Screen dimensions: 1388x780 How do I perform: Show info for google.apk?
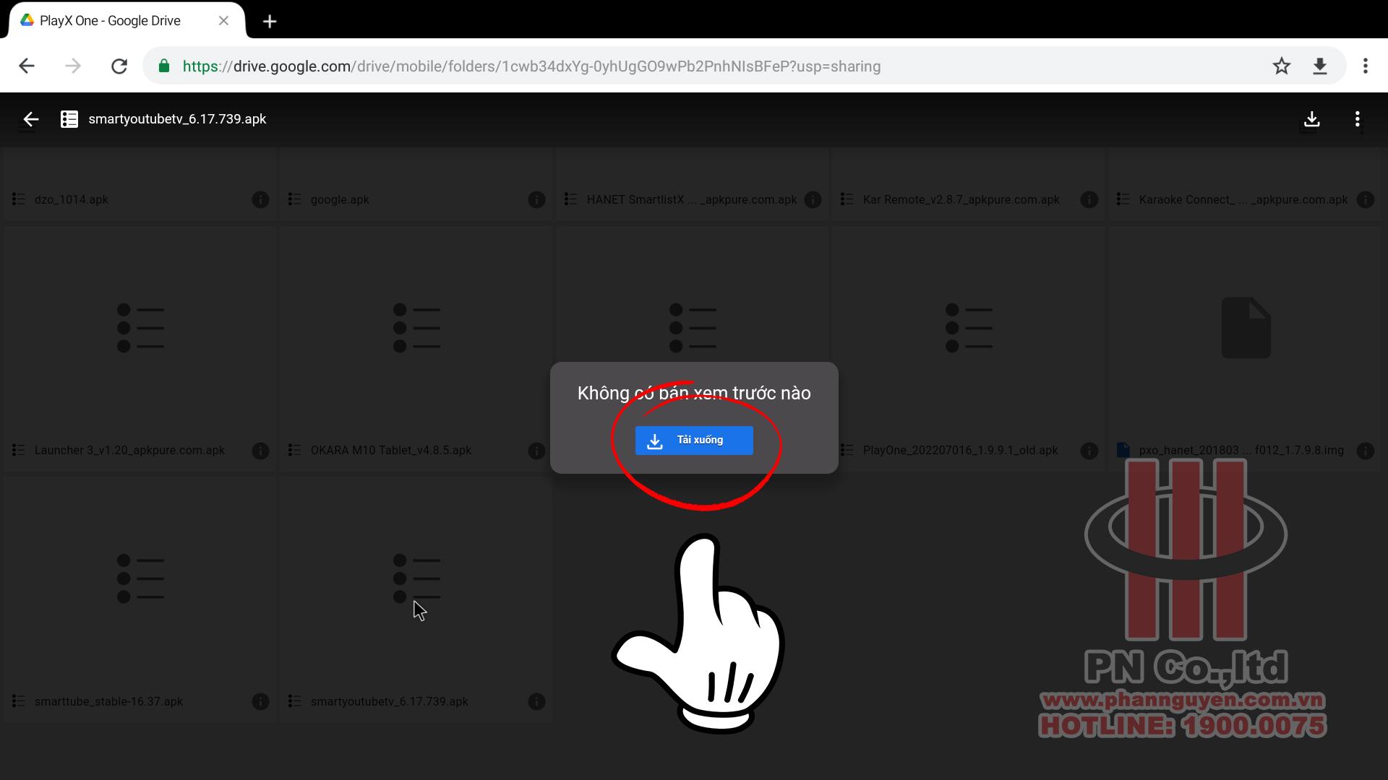coord(536,200)
